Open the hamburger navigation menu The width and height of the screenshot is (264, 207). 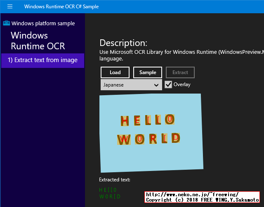pos(10,7)
